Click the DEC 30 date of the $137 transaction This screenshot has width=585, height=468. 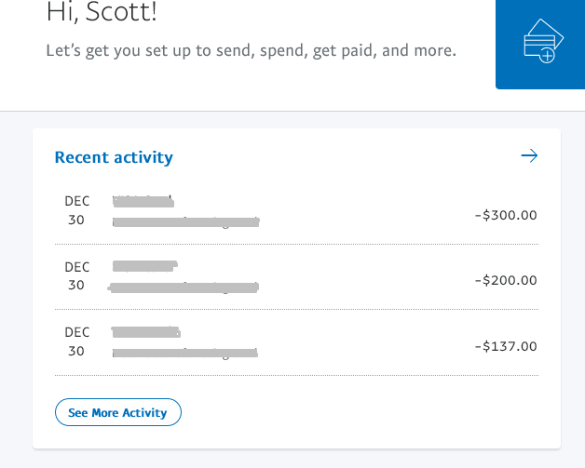pos(76,341)
